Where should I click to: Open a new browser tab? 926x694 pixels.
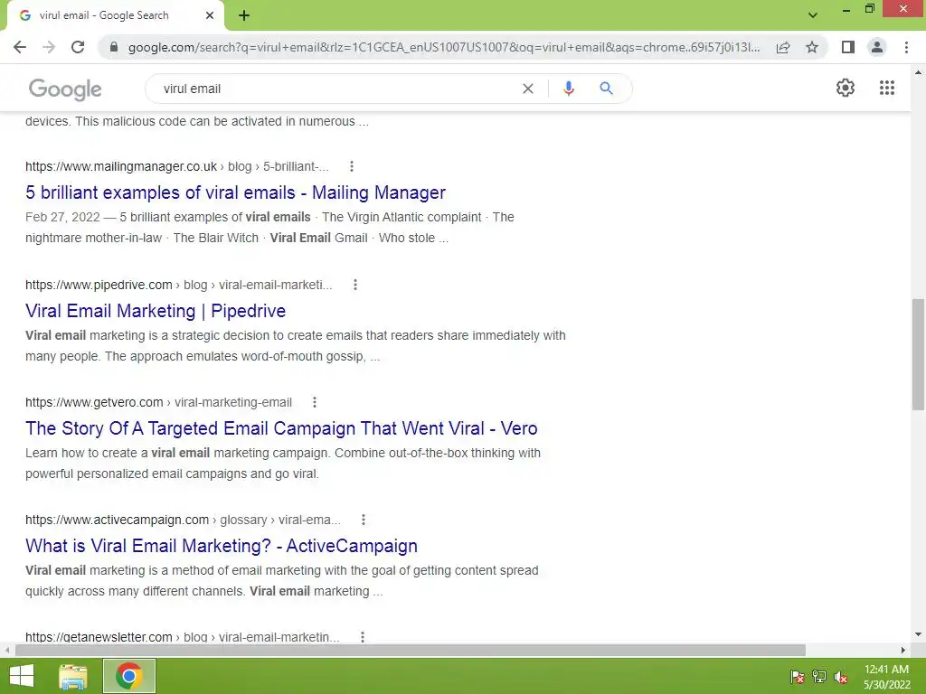[x=244, y=16]
